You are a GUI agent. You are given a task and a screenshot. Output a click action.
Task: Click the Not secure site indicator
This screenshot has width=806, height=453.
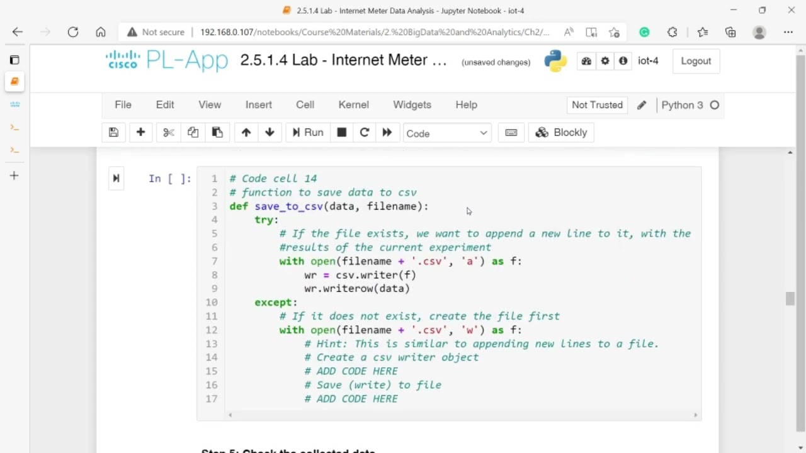[x=156, y=32]
